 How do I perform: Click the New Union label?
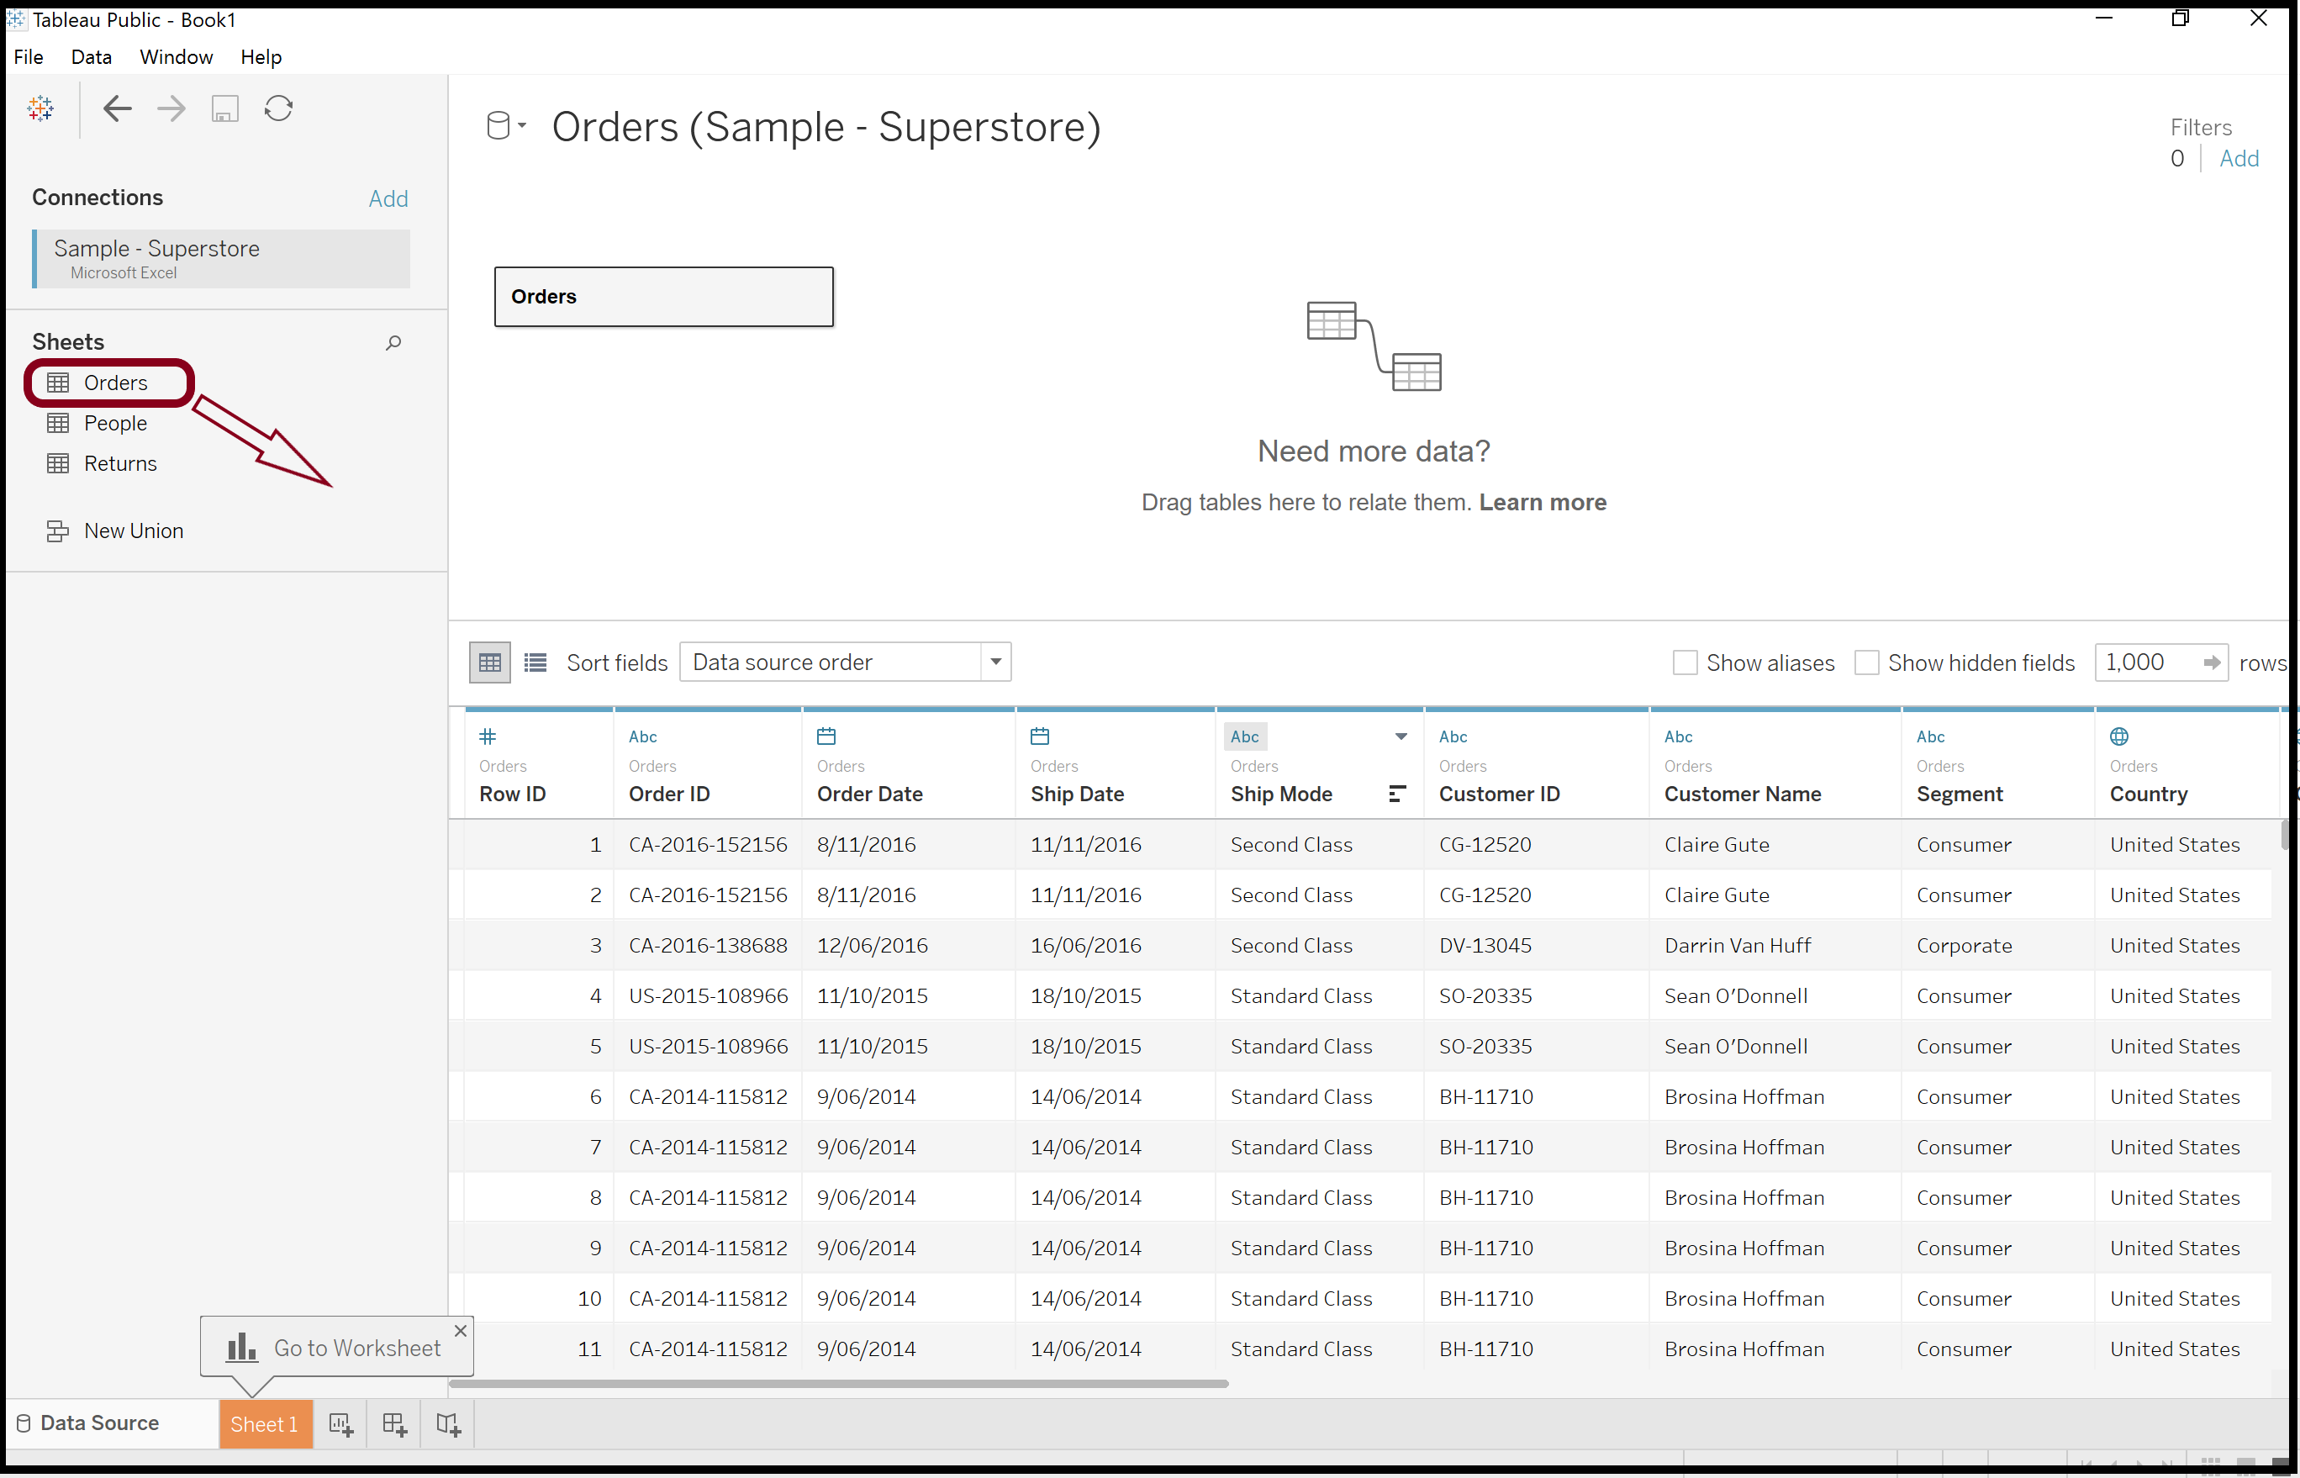[134, 530]
